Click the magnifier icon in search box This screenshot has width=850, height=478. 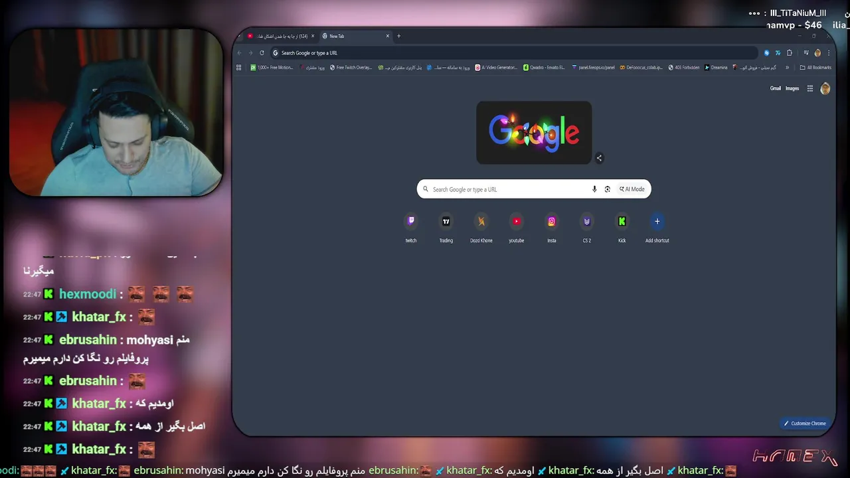pos(426,189)
